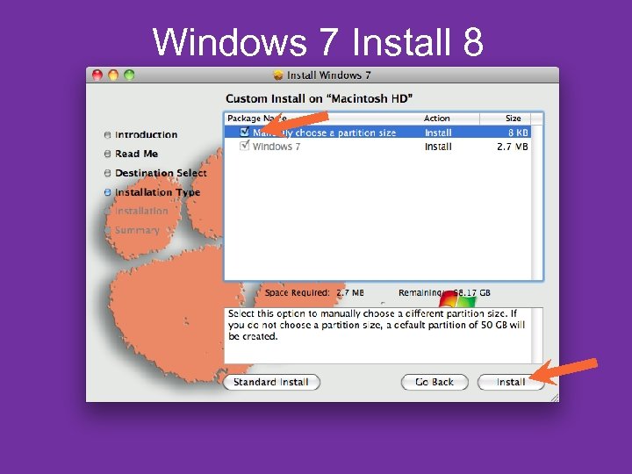632x474 pixels.
Task: Select the Introduction step in sidebar
Action: (x=146, y=134)
